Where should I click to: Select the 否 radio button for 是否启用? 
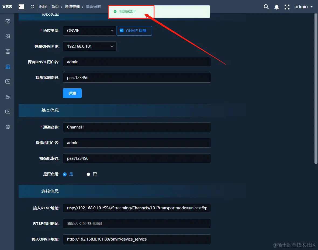point(88,174)
